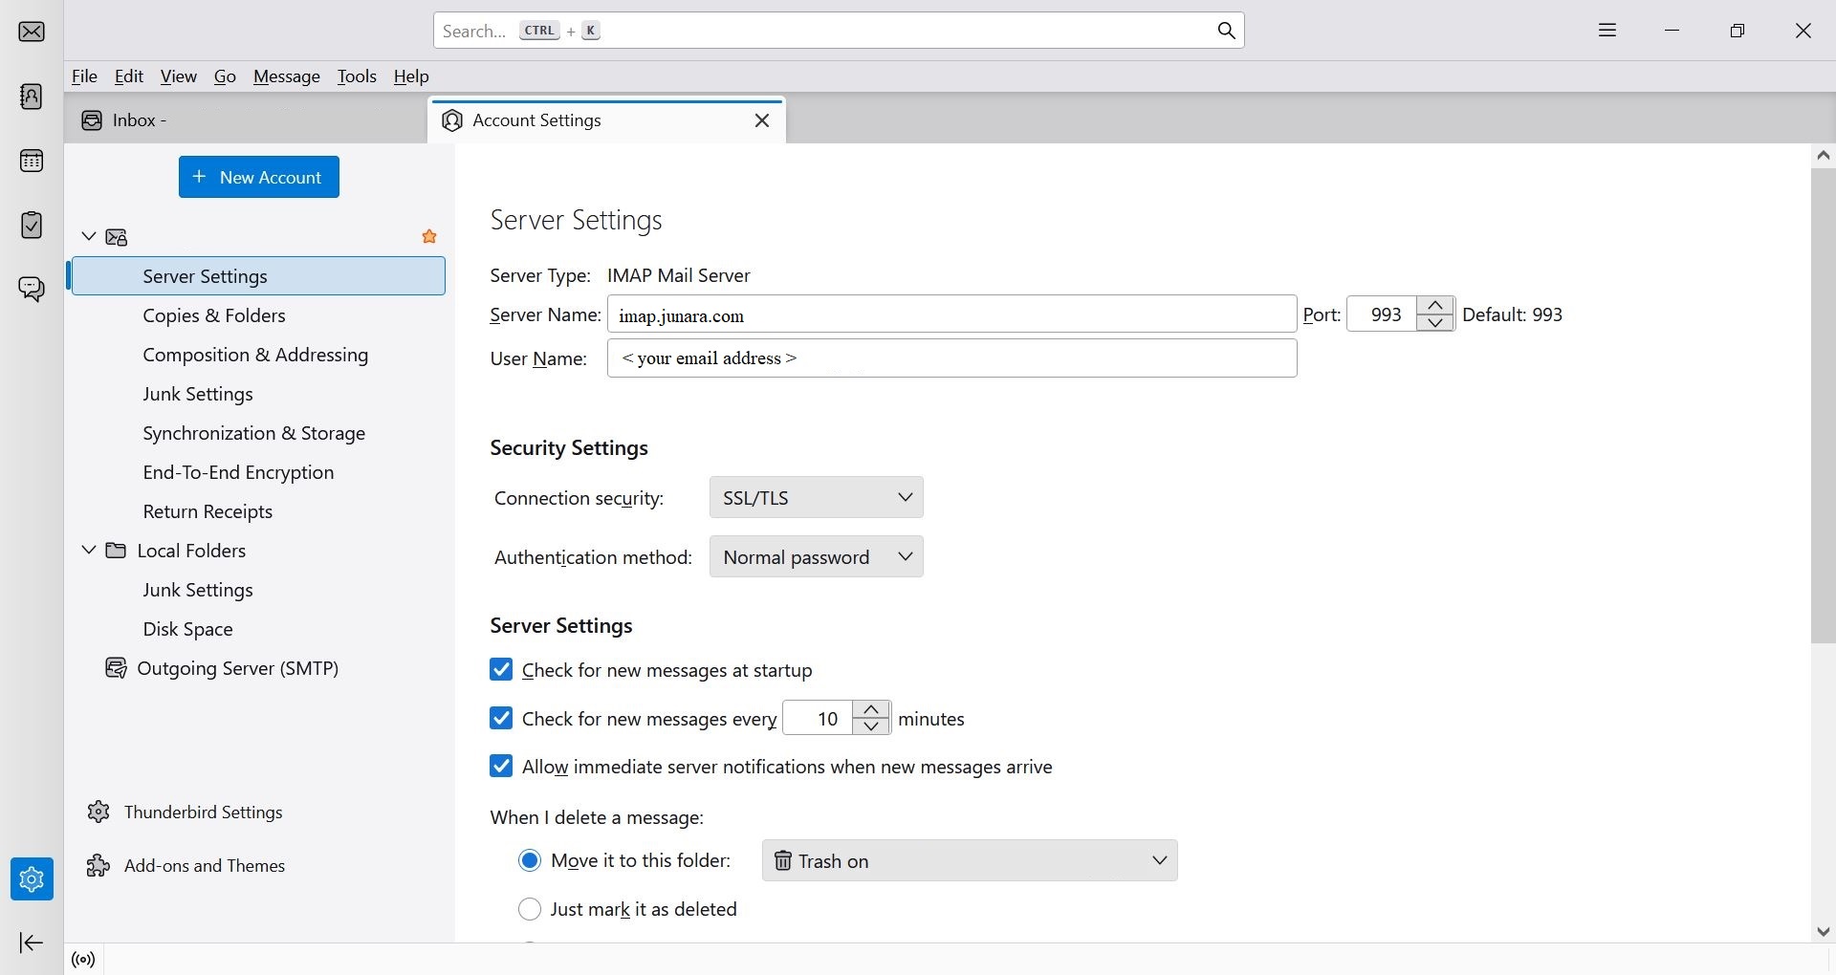Open the hamburger application menu

coord(1607,31)
